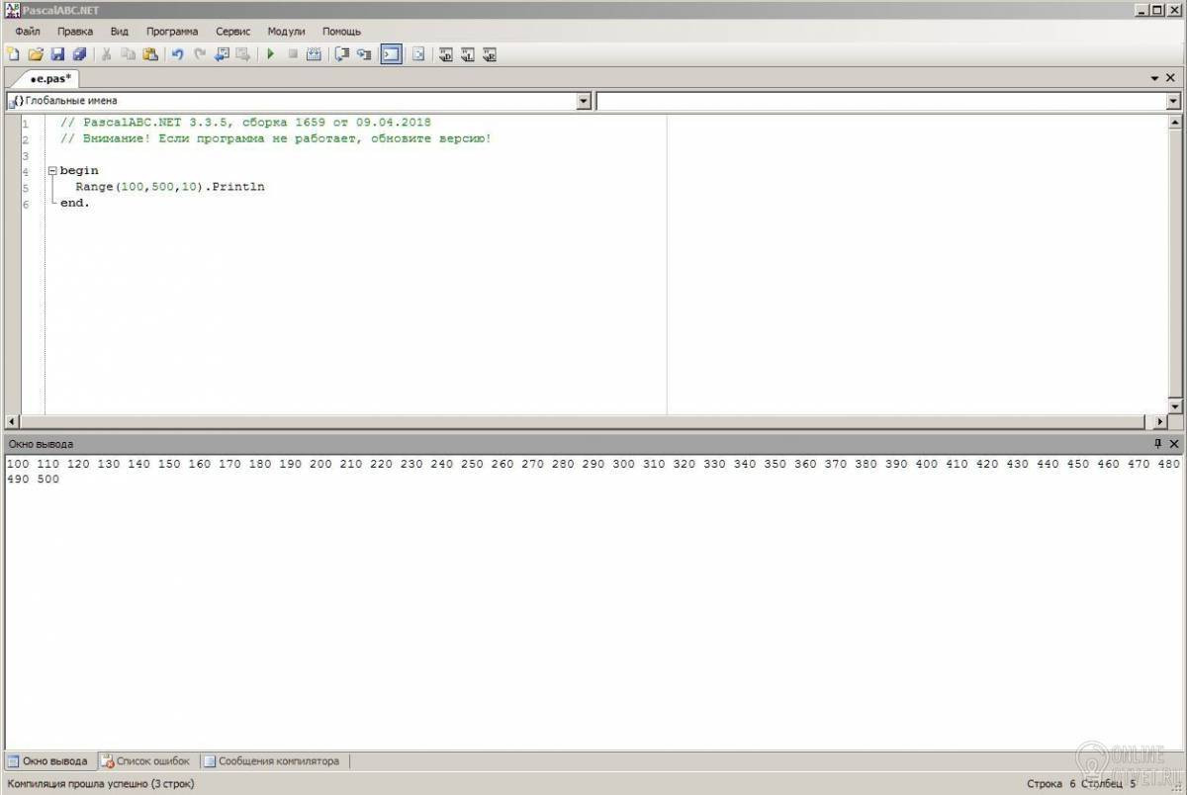Image resolution: width=1187 pixels, height=795 pixels.
Task: Switch to Список ошибок tab
Action: coord(146,761)
